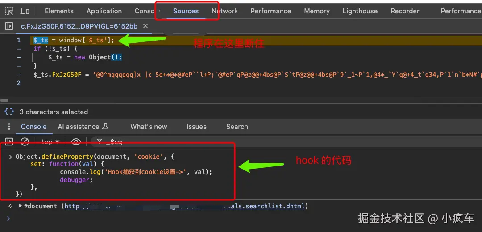Click the console.log line with Hook text
The width and height of the screenshot is (482, 232).
[x=136, y=172]
